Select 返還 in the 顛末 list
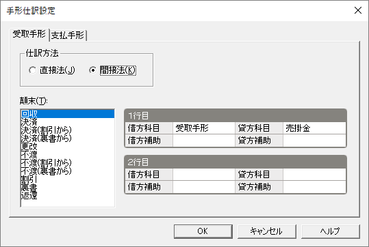The image size is (369, 247). (x=68, y=196)
